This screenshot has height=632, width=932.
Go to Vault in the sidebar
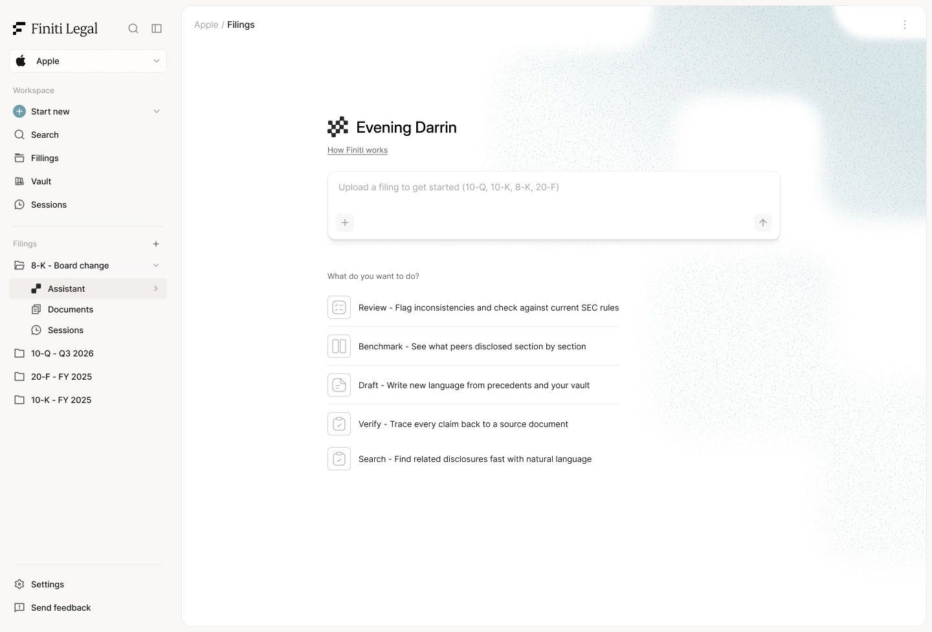click(88, 181)
